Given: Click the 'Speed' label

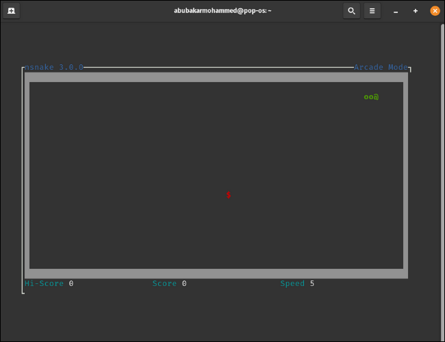Looking at the screenshot, I should 292,283.
